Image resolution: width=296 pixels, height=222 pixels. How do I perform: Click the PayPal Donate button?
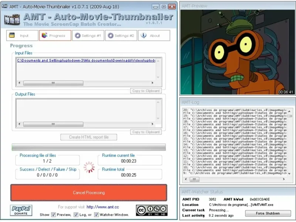[21, 210]
